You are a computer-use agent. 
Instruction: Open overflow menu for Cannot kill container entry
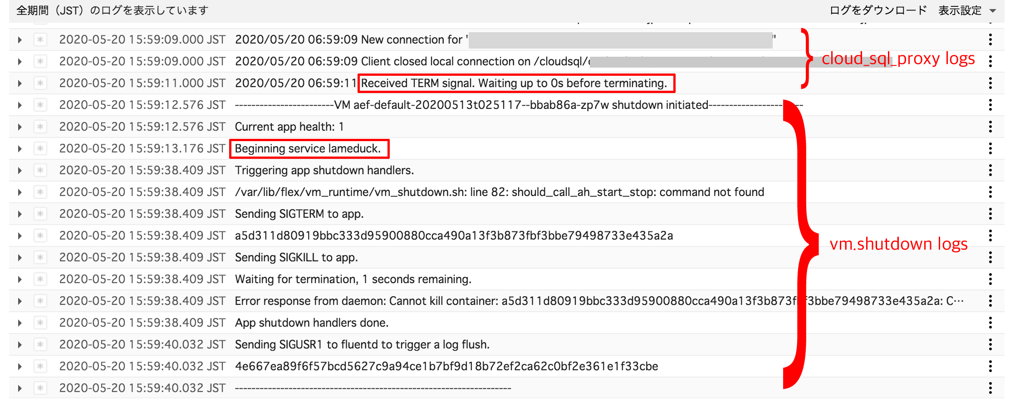990,301
